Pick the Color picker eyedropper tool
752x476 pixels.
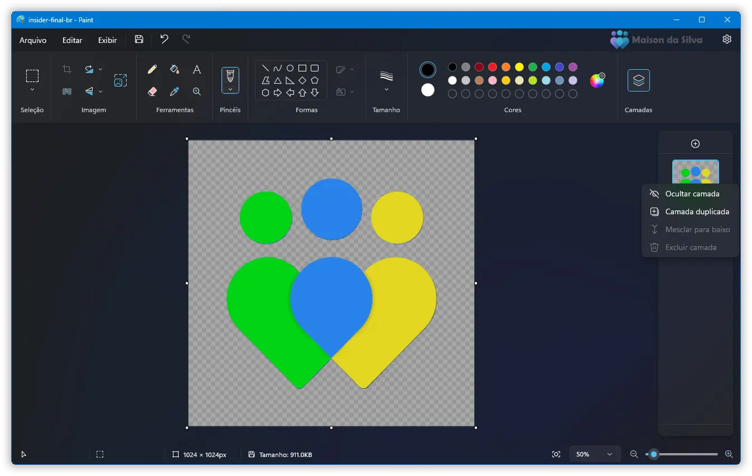pos(175,92)
